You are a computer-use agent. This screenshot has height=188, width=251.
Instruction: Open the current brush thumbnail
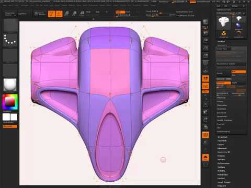[x=10, y=26]
